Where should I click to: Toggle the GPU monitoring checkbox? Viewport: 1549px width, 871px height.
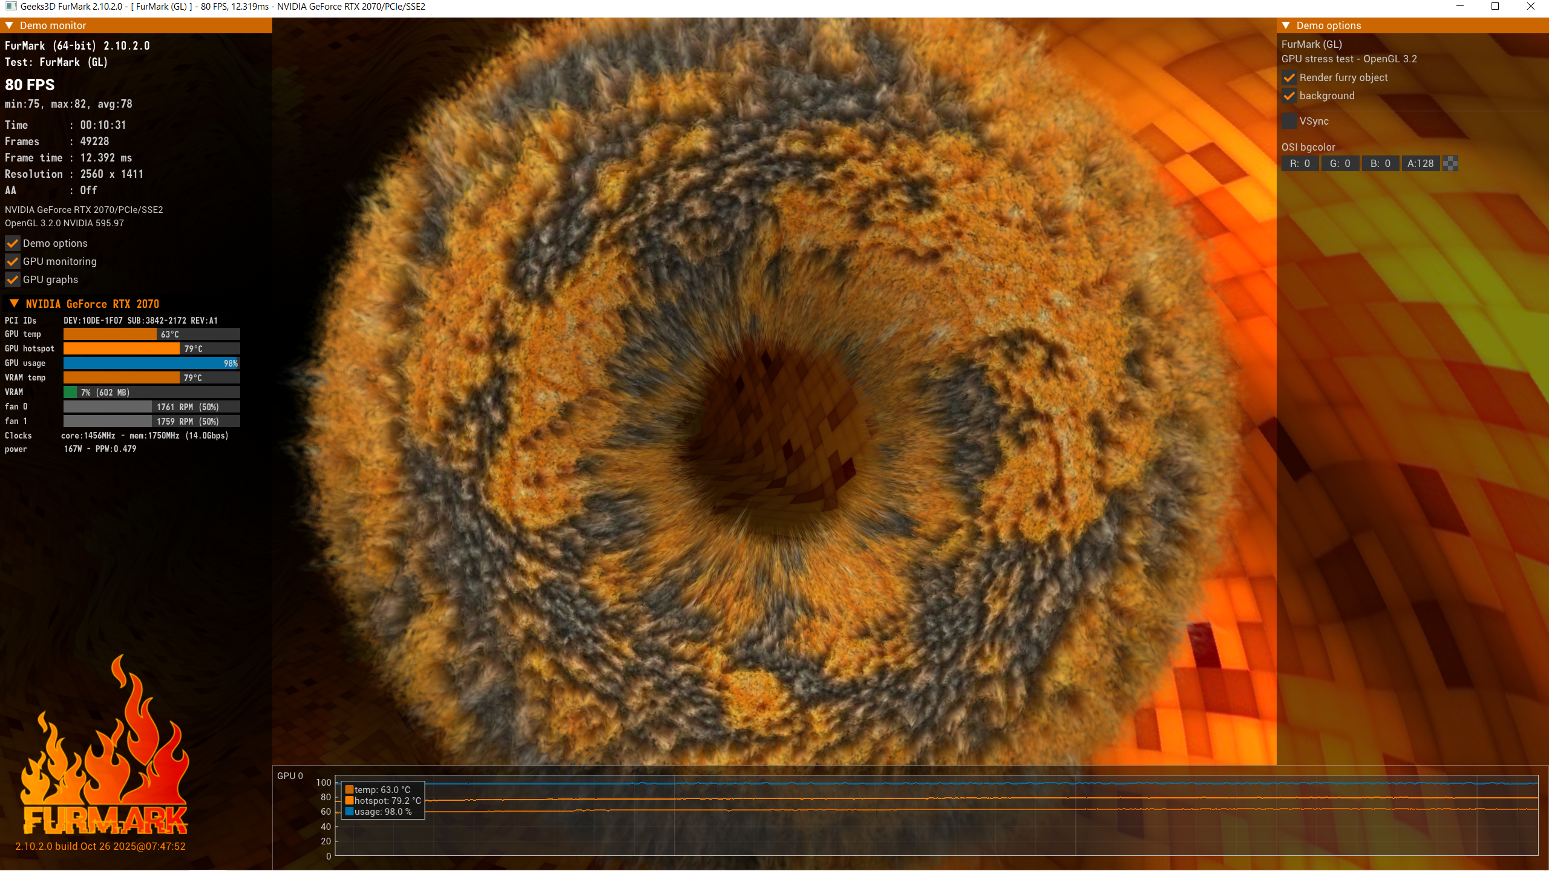pos(12,261)
